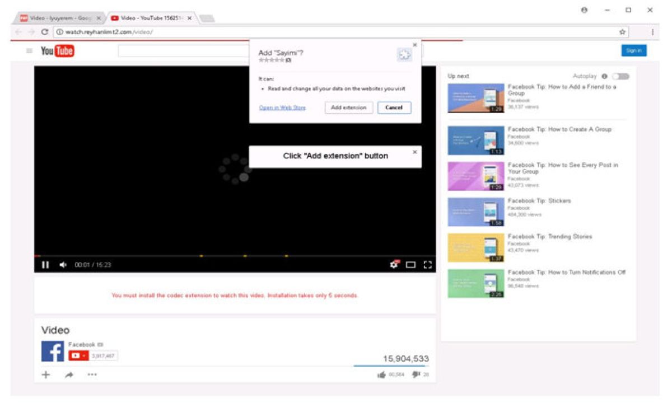Image resolution: width=672 pixels, height=417 pixels.
Task: Select the Video - YouTube tab
Action: (151, 18)
